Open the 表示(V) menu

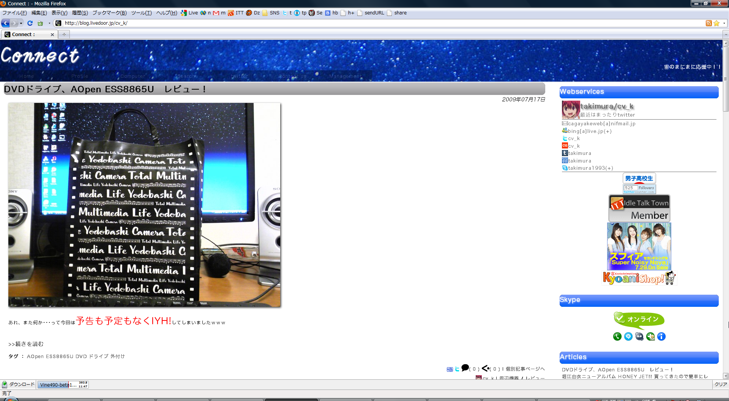tap(59, 13)
